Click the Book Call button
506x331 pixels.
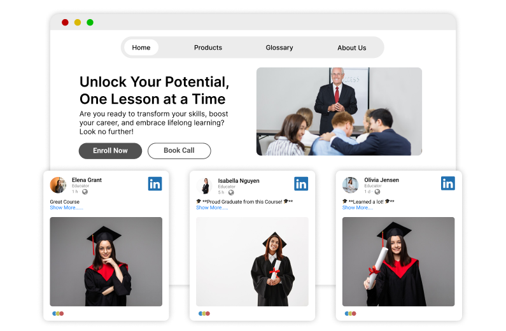(179, 151)
